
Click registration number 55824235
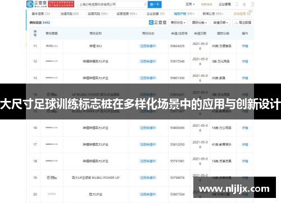(177, 46)
